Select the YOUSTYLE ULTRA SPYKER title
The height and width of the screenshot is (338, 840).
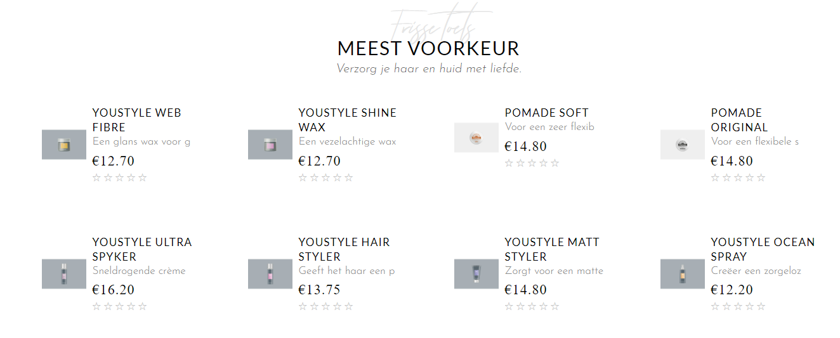(x=142, y=249)
